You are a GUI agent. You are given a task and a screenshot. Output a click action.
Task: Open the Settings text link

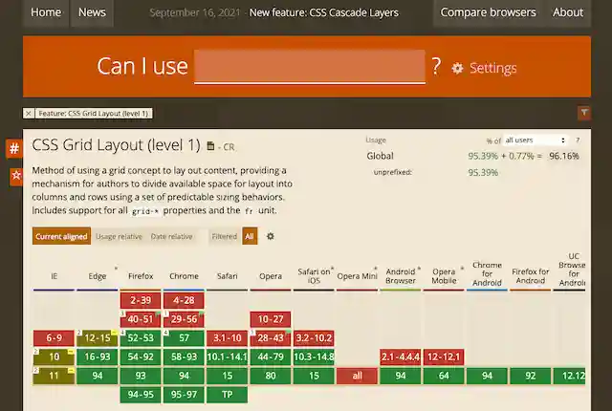coord(493,68)
